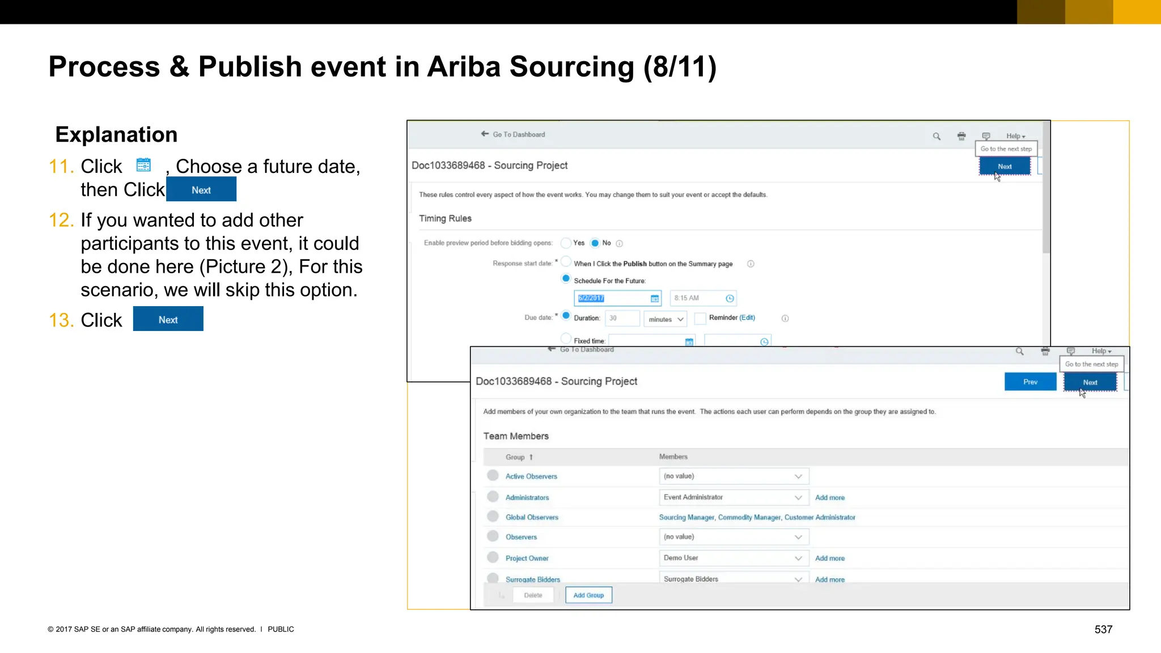Click Next button image in step 13
Screen dimensions: 1161x653
(168, 319)
